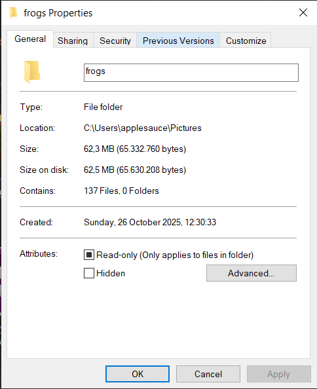Enable the Hidden attribute checkbox

(89, 273)
